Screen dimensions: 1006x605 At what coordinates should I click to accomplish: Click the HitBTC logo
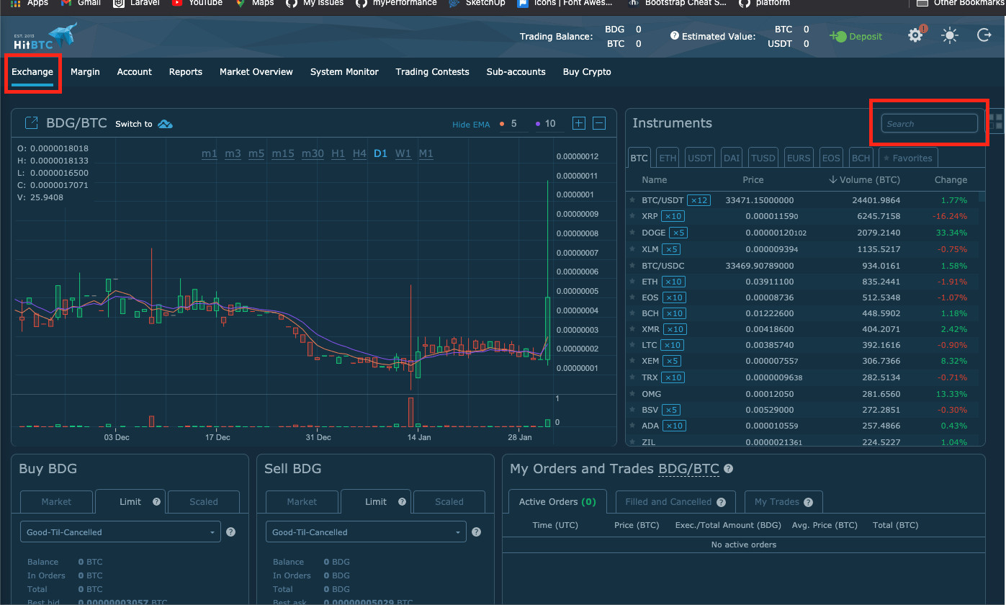pyautogui.click(x=45, y=37)
